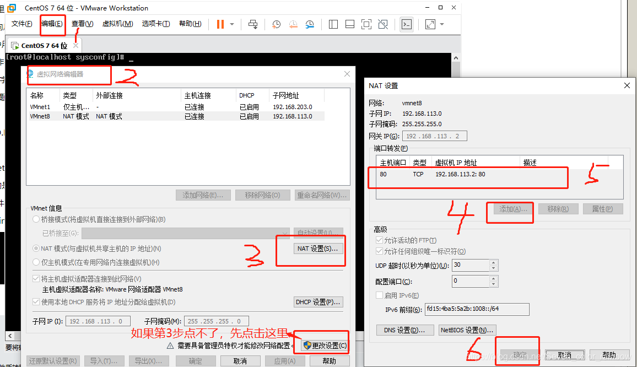The image size is (637, 367).
Task: Click 导出(X)... button
Action: tap(149, 361)
